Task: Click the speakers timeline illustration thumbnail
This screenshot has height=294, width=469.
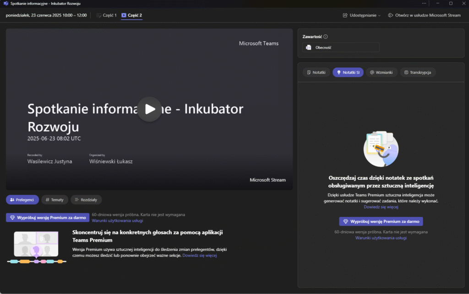Action: 37,247
